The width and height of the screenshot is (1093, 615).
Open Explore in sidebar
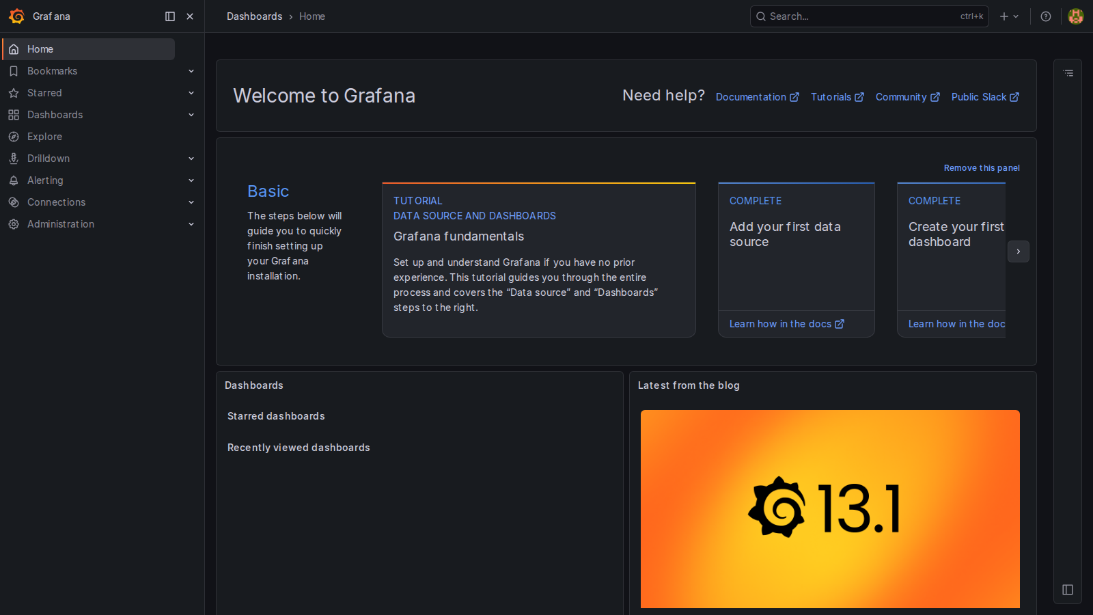(x=44, y=137)
